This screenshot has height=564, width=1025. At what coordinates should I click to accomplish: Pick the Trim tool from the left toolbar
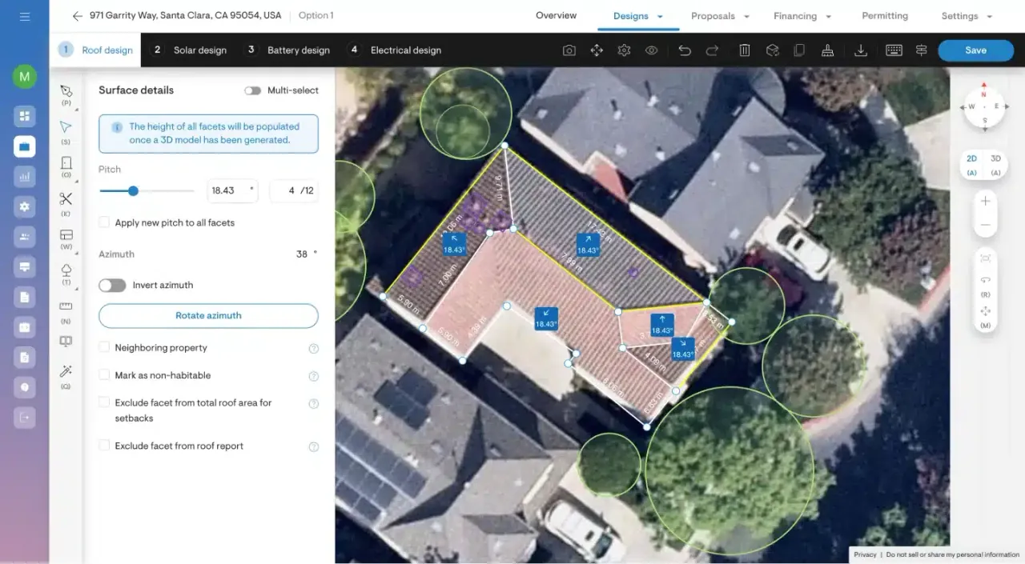tap(66, 198)
